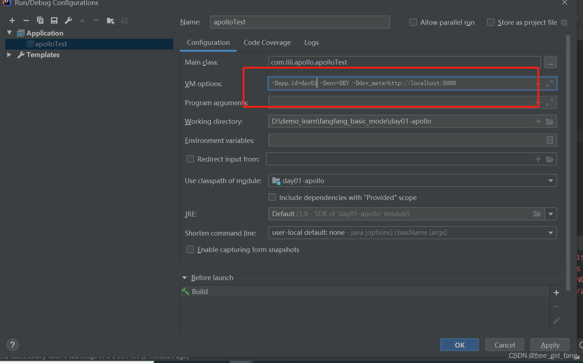Browse for the working directory folder

pyautogui.click(x=550, y=121)
